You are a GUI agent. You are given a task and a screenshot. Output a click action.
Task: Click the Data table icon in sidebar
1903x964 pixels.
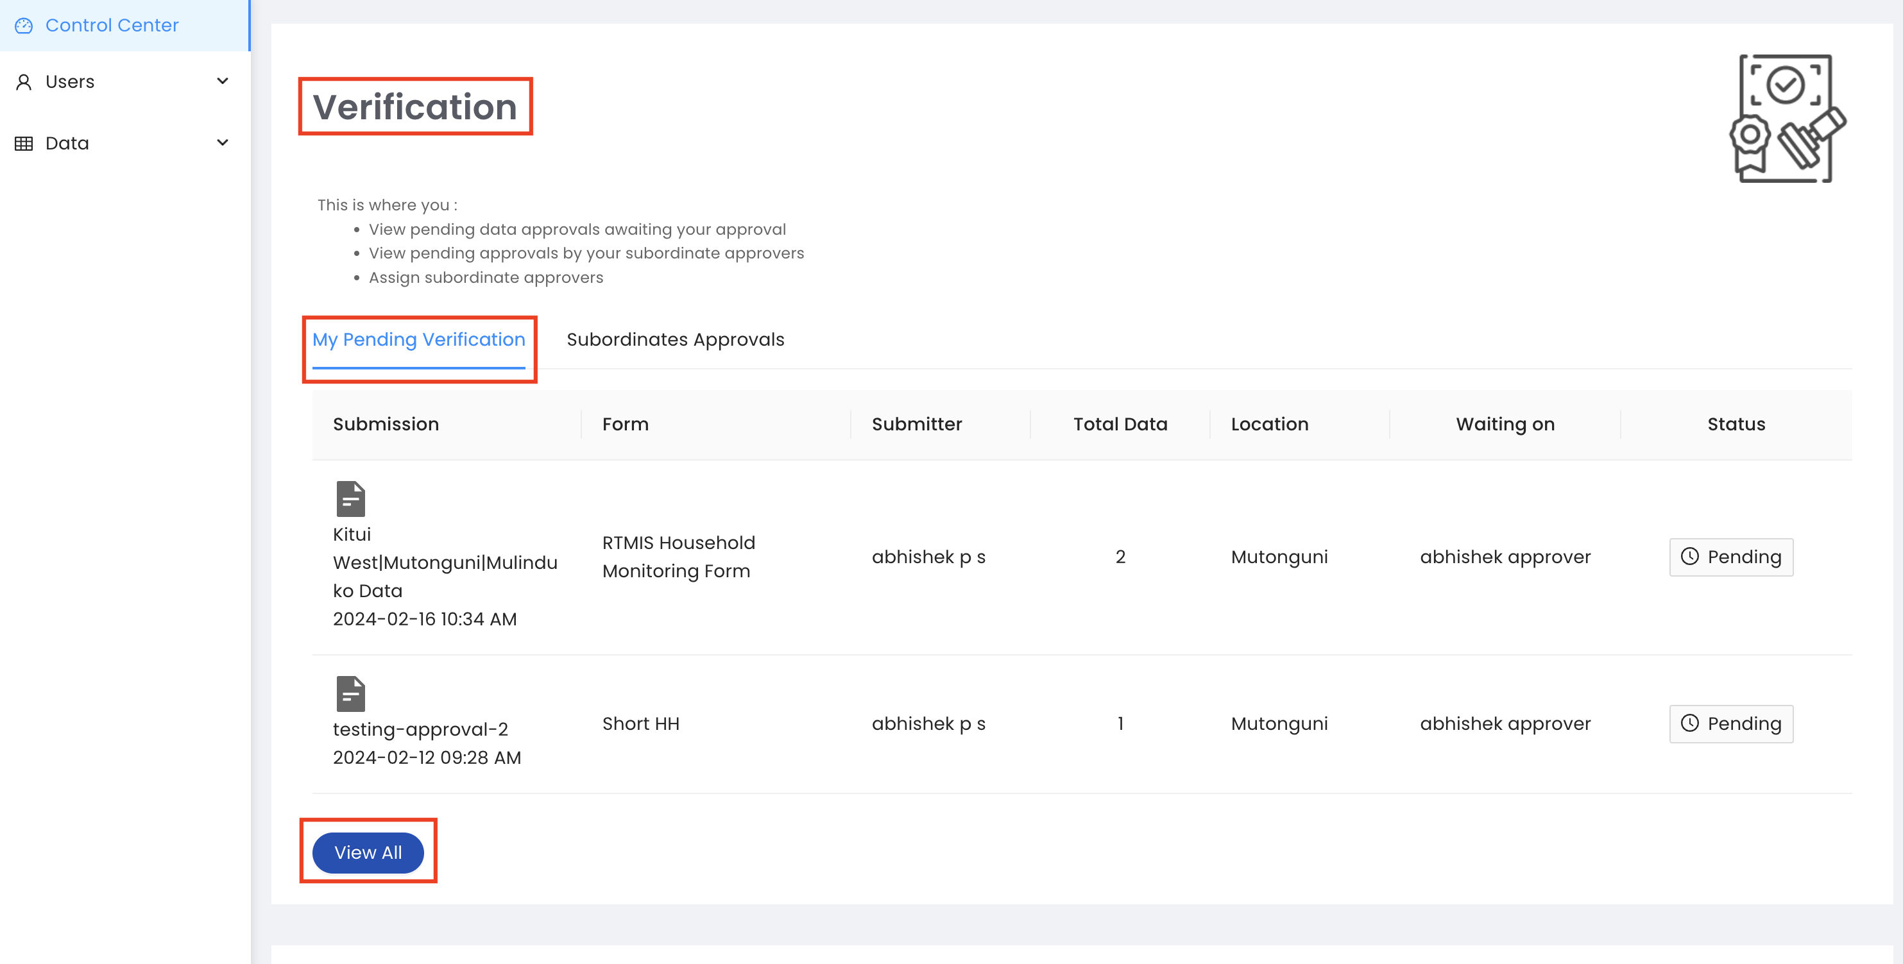[24, 143]
